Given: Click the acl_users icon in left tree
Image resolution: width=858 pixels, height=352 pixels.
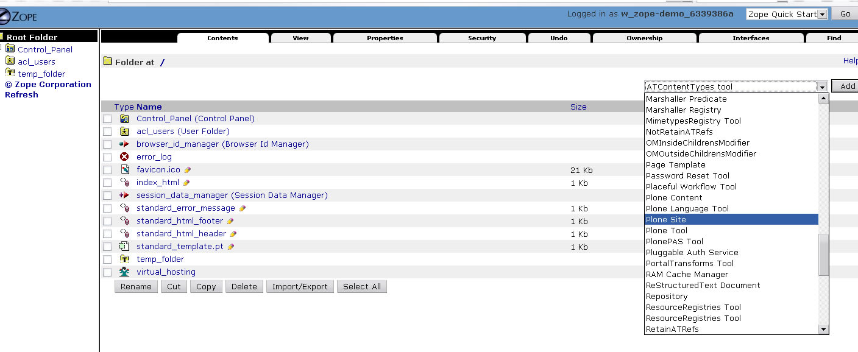Looking at the screenshot, I should (10, 61).
